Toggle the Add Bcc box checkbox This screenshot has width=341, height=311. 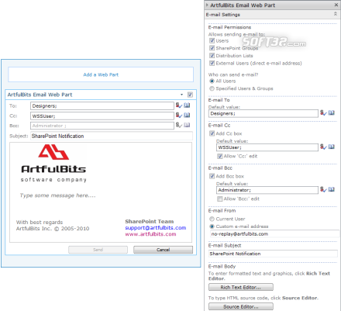click(212, 176)
